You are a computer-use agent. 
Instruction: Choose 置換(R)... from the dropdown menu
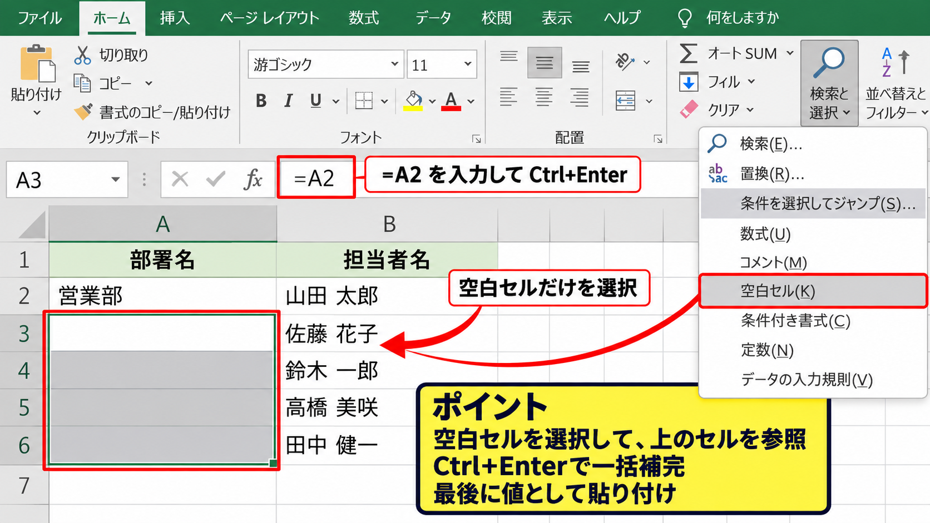(813, 174)
